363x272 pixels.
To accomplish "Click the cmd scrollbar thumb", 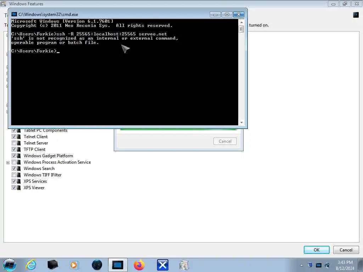I will tap(241, 29).
